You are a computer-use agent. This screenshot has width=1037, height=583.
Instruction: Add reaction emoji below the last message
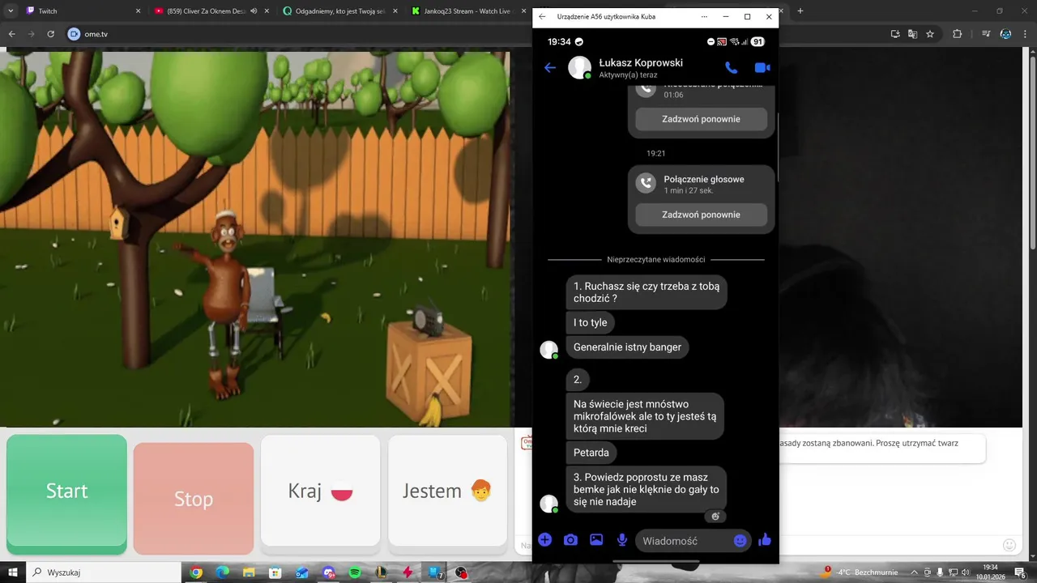[715, 516]
